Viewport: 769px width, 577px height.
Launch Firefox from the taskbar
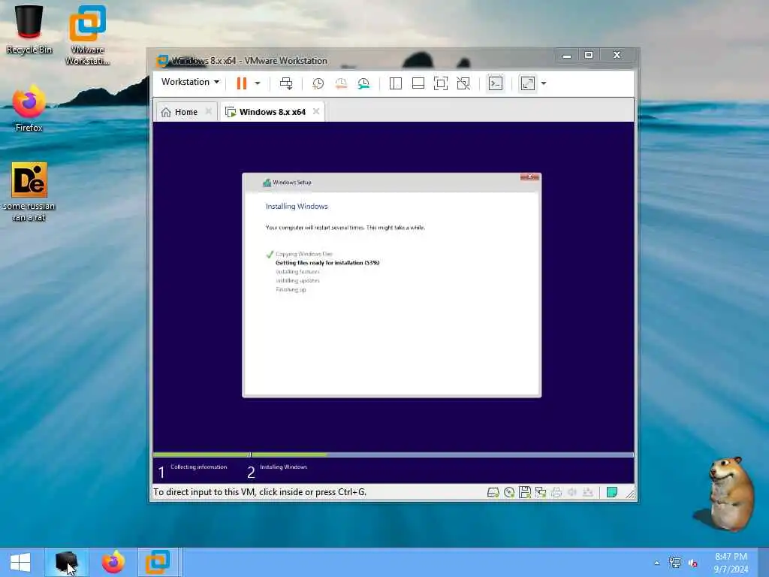(x=113, y=562)
